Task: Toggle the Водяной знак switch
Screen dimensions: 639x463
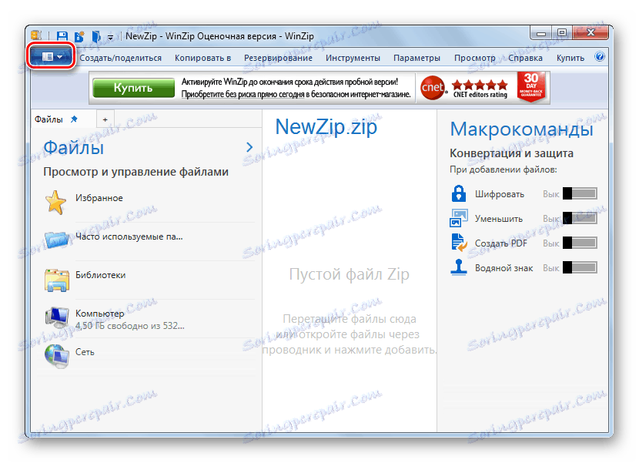Action: (x=580, y=267)
